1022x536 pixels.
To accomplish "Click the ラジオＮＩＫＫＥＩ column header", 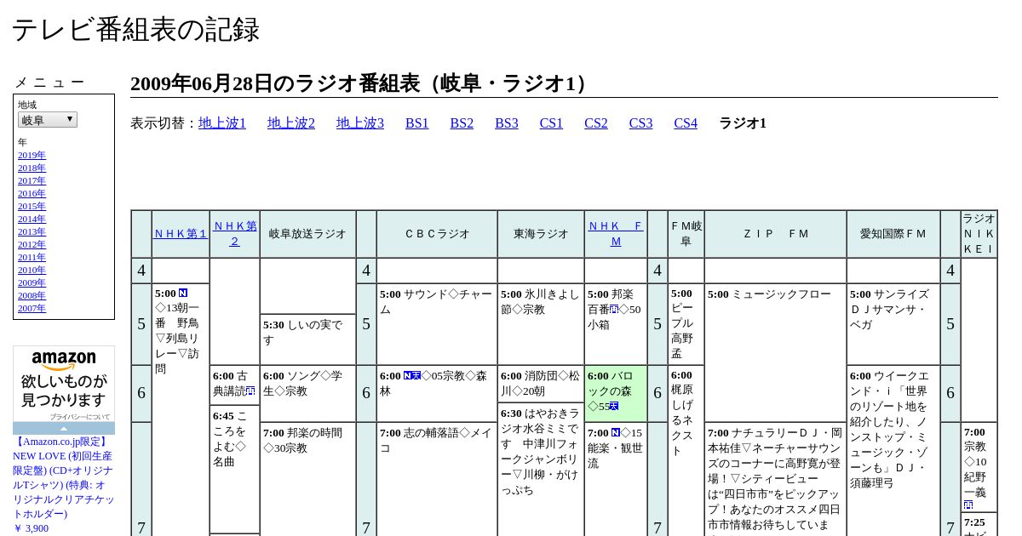I will [x=979, y=234].
